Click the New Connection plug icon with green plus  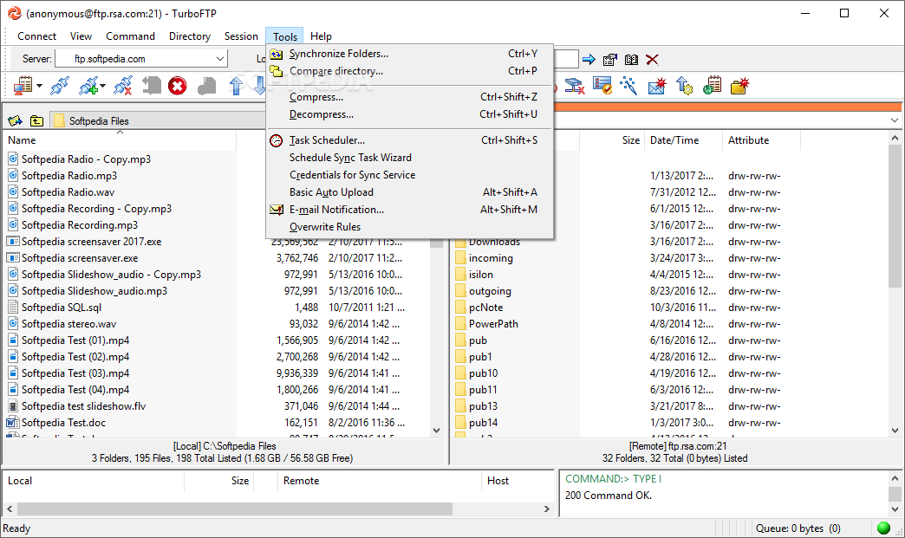[x=88, y=86]
